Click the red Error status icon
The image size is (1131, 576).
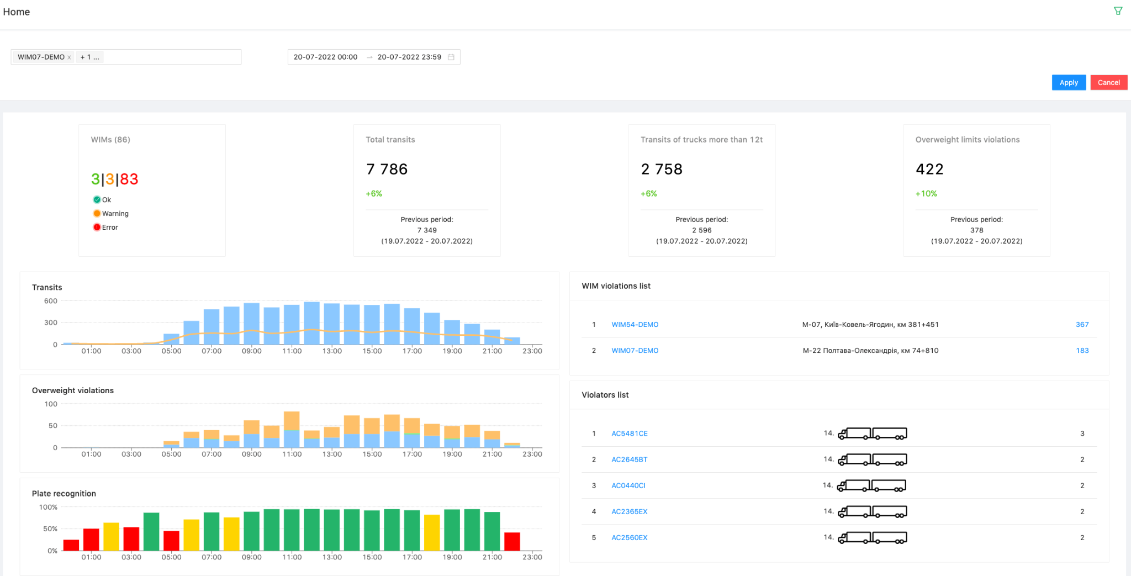tap(97, 228)
